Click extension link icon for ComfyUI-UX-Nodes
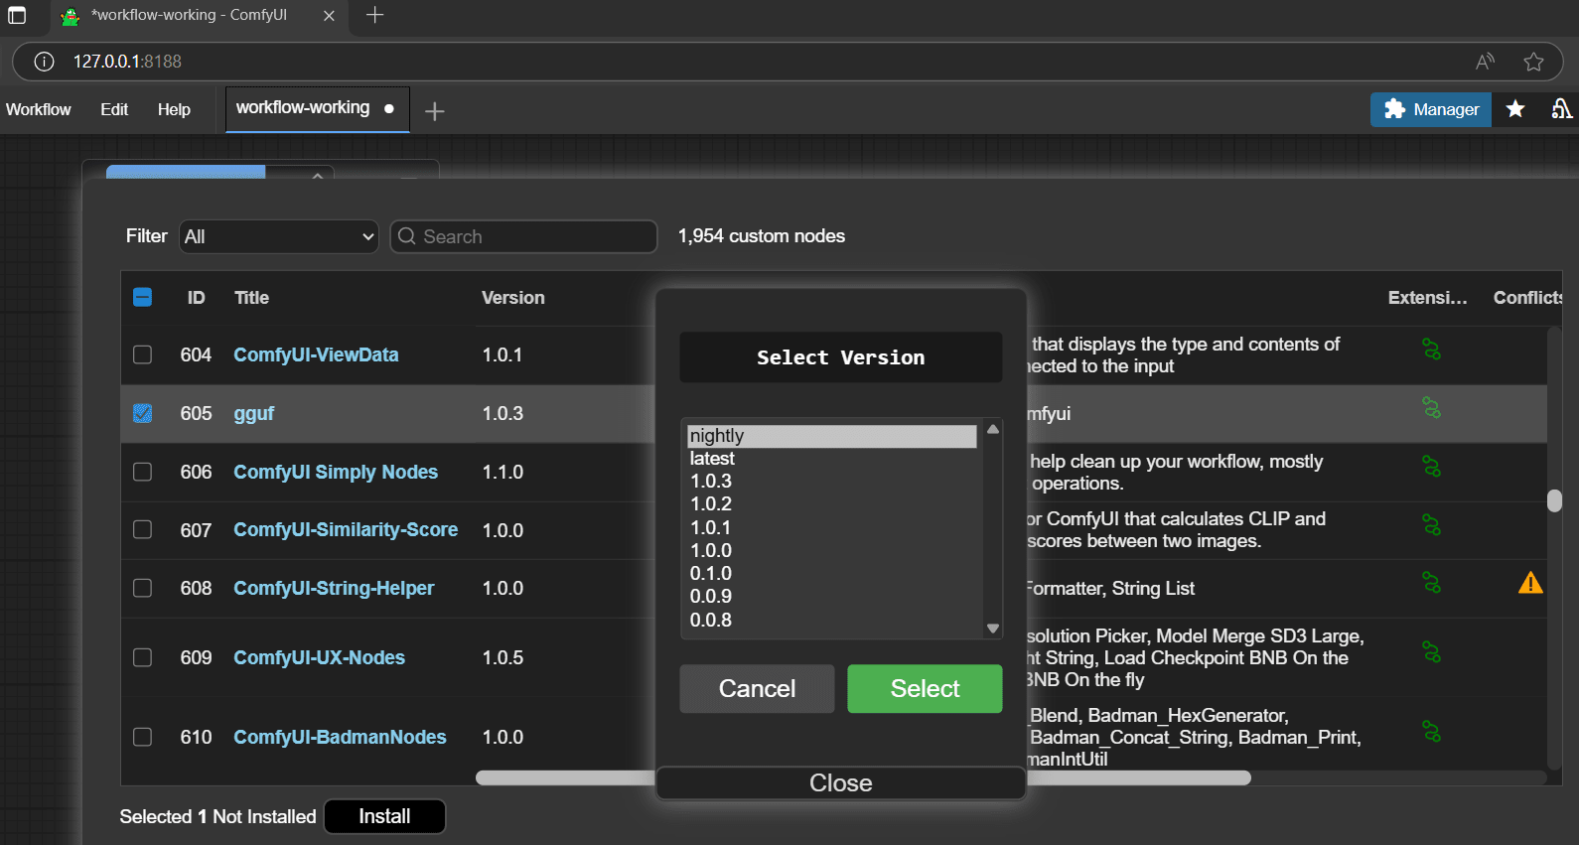Image resolution: width=1579 pixels, height=845 pixels. (x=1431, y=652)
